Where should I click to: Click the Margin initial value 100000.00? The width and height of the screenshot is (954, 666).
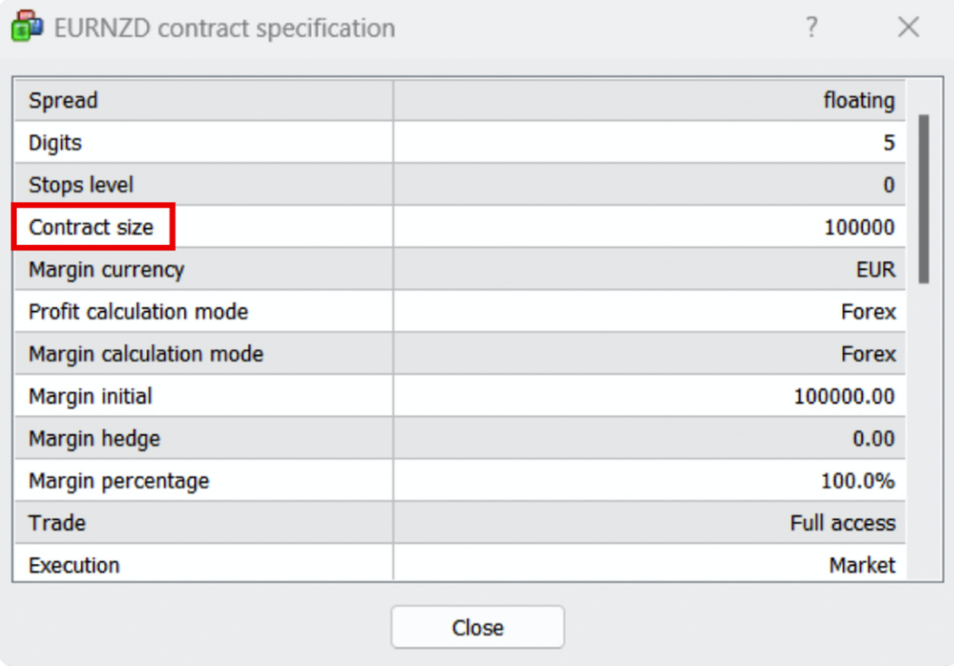click(x=844, y=397)
